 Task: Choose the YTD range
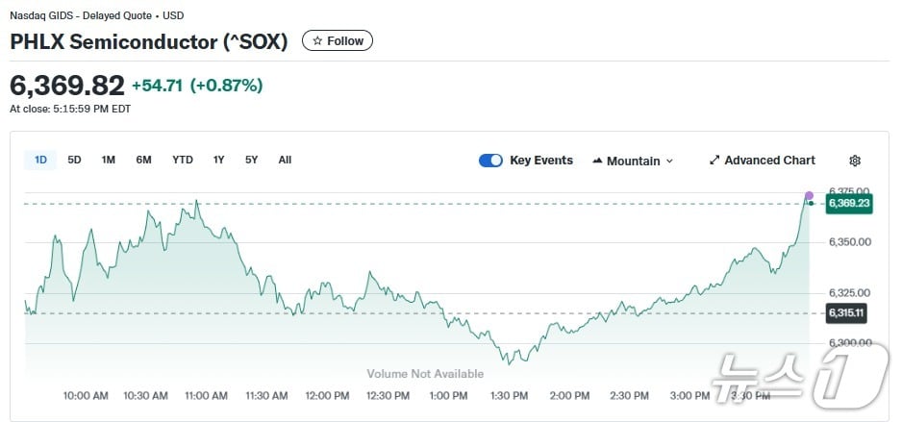coord(183,160)
